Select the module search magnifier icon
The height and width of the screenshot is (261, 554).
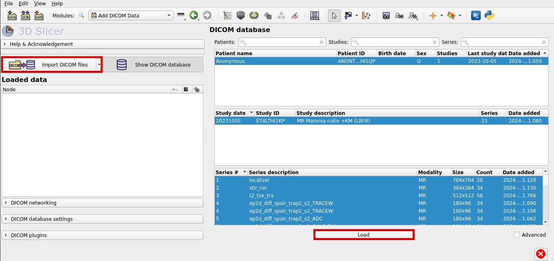point(81,15)
